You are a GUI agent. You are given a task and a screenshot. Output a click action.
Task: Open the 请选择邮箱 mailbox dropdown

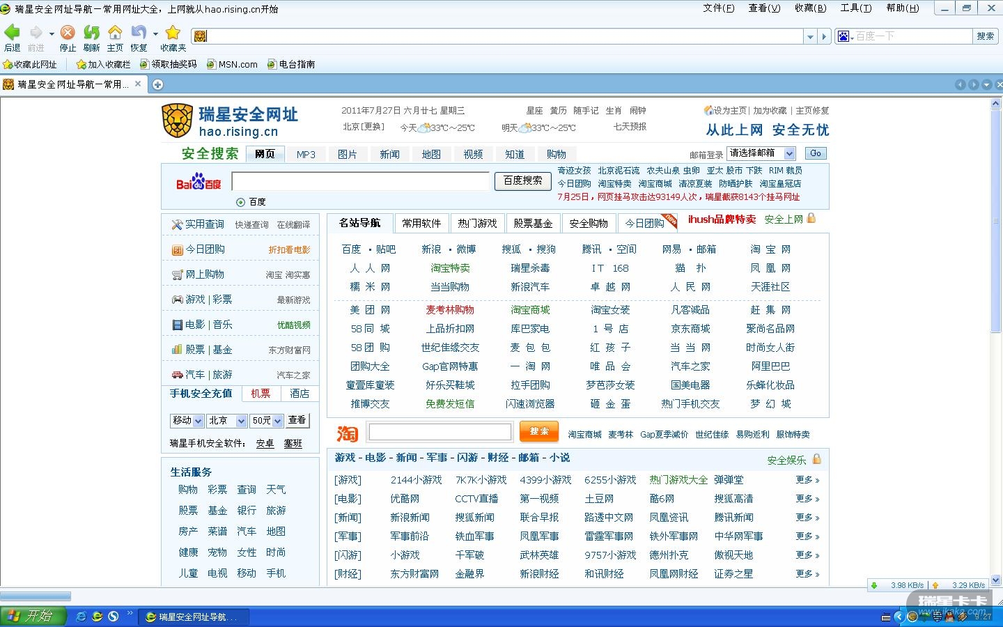coord(789,153)
